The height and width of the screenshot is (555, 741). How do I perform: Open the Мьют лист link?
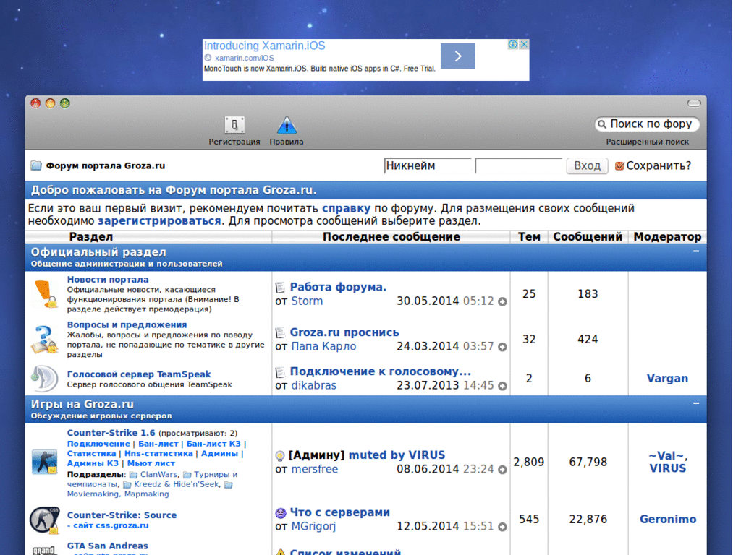pyautogui.click(x=151, y=463)
